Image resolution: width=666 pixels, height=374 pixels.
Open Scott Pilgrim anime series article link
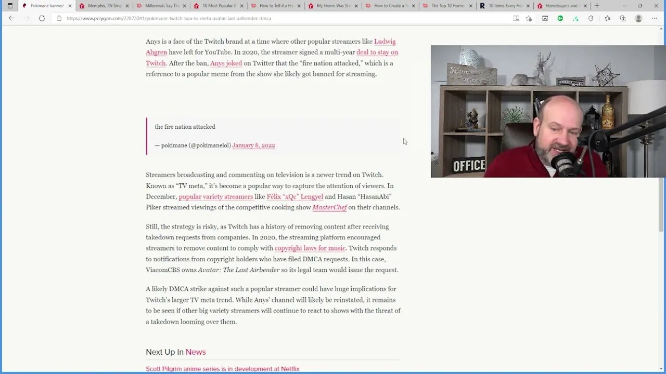[x=222, y=369]
